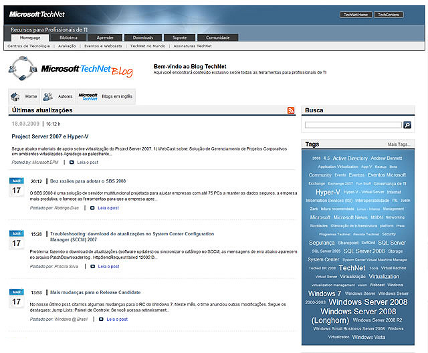Click the Microsoft TechNet header logo
This screenshot has width=428, height=353.
(x=37, y=14)
